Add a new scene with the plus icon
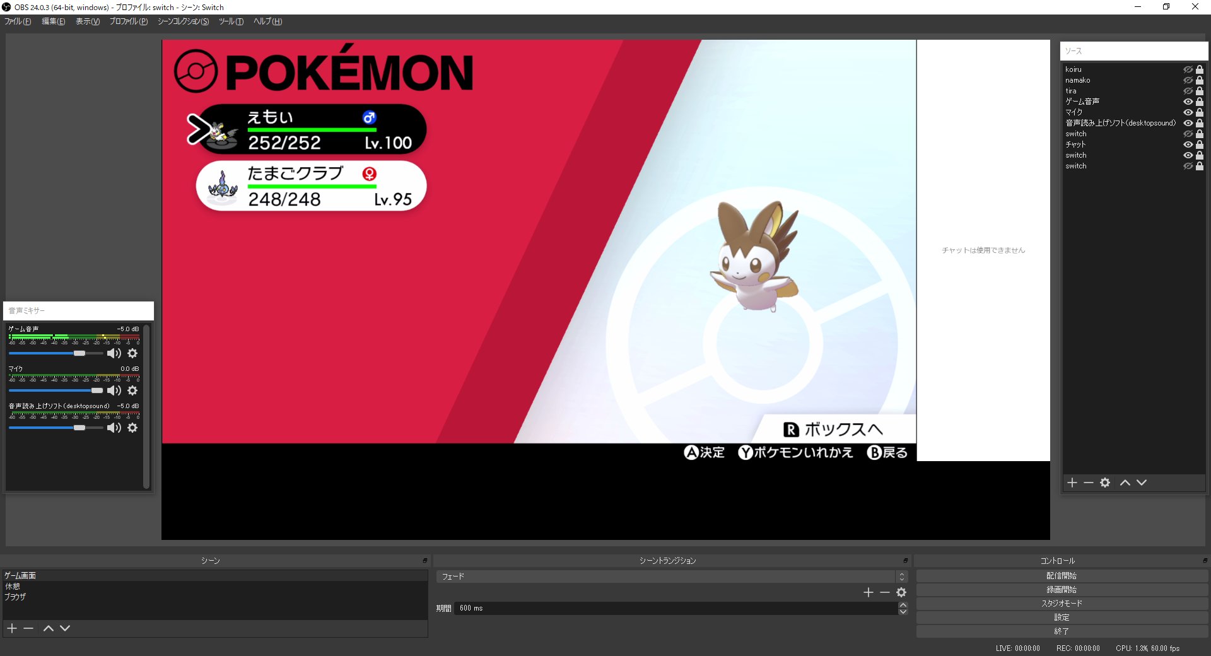Screen dimensions: 1211x656 (12, 628)
